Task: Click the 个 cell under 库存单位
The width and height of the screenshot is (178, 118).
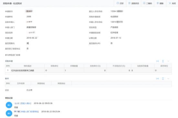Action: pyautogui.click(x=163, y=70)
